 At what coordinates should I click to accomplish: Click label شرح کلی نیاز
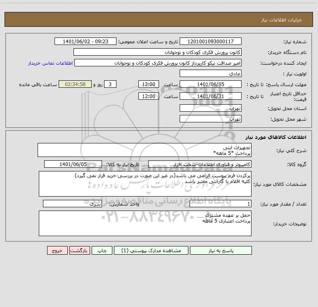pyautogui.click(x=292, y=151)
